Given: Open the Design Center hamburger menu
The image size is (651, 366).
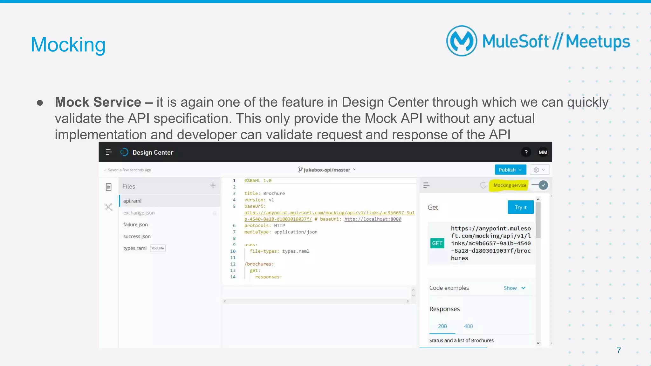Looking at the screenshot, I should [109, 152].
